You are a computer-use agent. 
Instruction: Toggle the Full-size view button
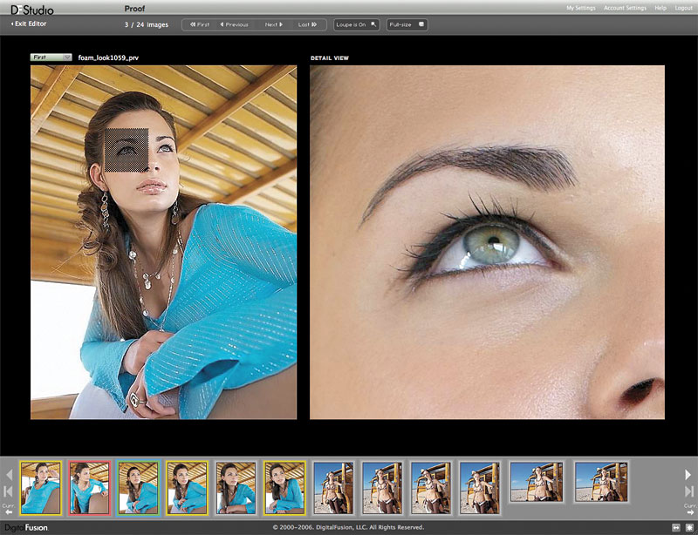pyautogui.click(x=407, y=24)
